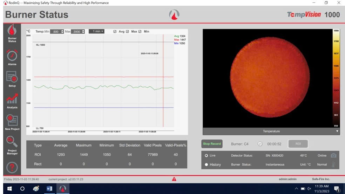Click the Temp Min stepper arrows
The height and width of the screenshot is (194, 345).
coord(62,32)
